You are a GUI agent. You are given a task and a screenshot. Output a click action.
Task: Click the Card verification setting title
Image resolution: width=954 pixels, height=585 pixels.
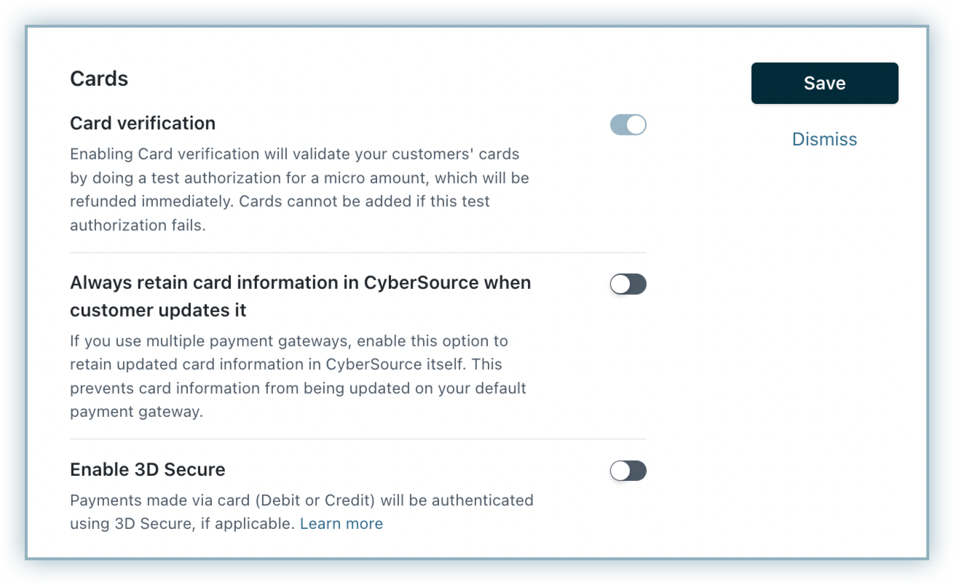[x=143, y=123]
